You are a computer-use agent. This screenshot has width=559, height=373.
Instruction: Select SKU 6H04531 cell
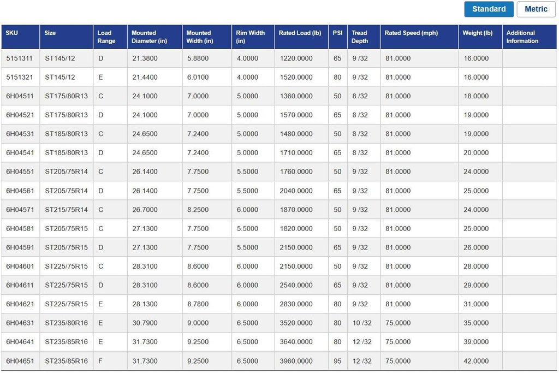20,134
